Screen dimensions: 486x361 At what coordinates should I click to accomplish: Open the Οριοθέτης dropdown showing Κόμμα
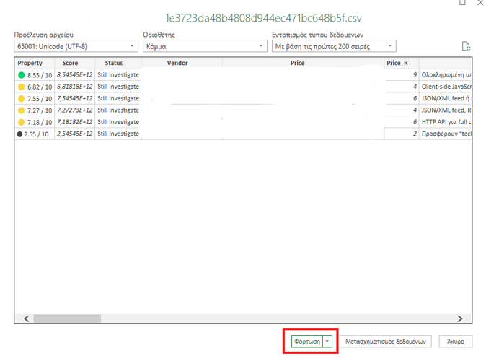click(x=204, y=46)
